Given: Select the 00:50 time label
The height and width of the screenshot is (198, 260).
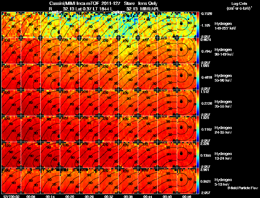Looking at the screenshot, I should (x=167, y=196).
